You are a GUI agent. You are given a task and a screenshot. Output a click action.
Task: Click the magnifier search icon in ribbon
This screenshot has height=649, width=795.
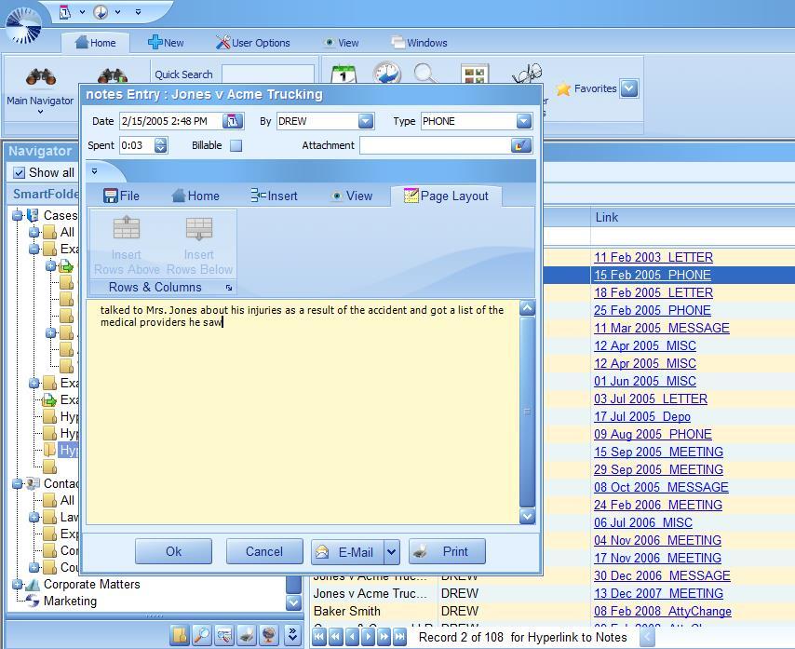coord(424,74)
